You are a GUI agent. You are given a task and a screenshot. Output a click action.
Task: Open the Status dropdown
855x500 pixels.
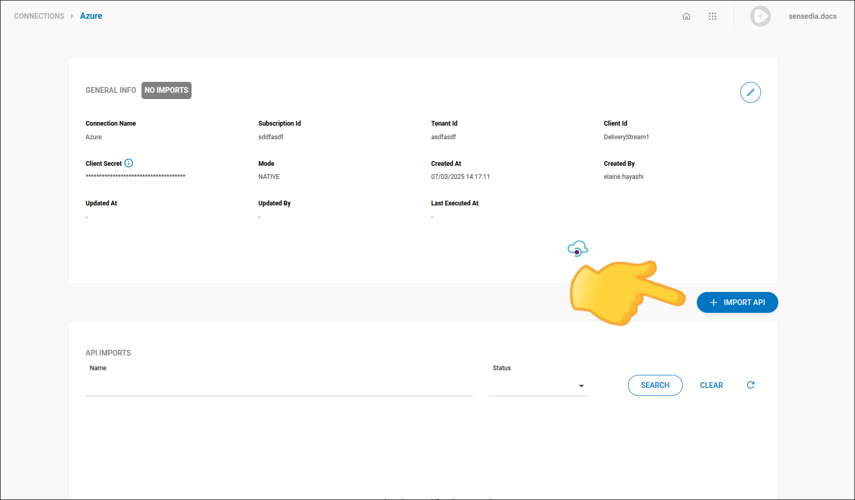point(538,386)
